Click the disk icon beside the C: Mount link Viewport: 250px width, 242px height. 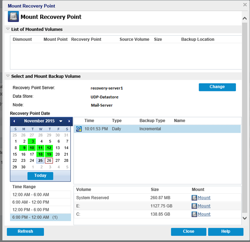(194, 214)
